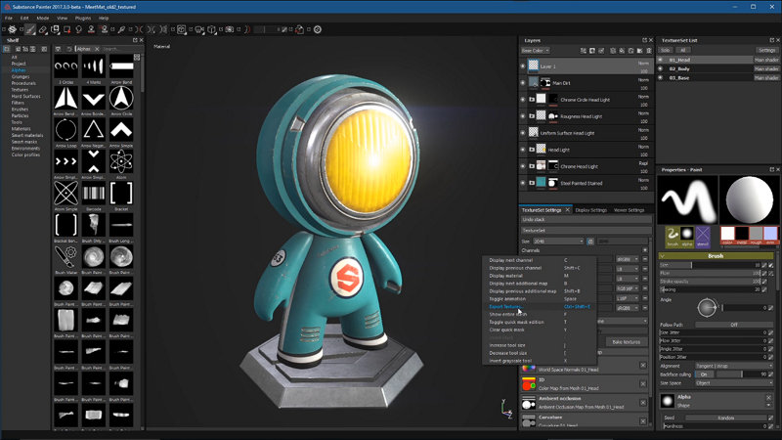This screenshot has width=782, height=440.
Task: Hide the Steel Painted Stained layer
Action: click(523, 183)
